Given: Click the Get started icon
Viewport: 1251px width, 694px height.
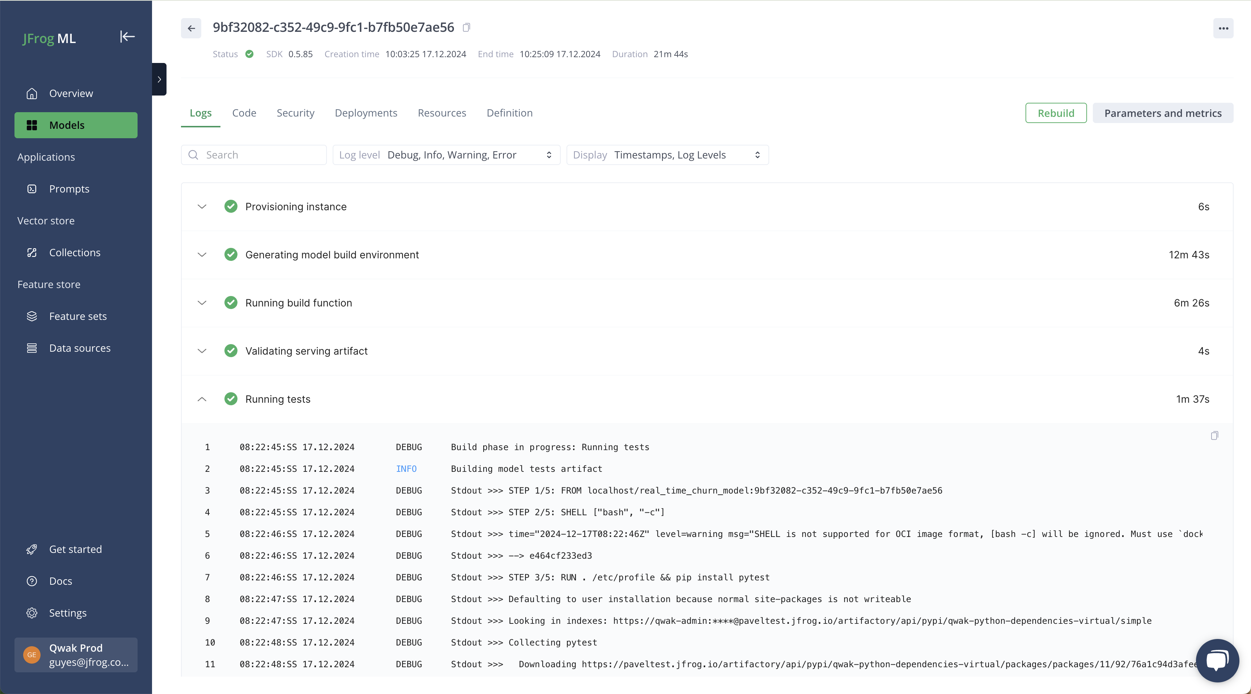Looking at the screenshot, I should tap(31, 549).
